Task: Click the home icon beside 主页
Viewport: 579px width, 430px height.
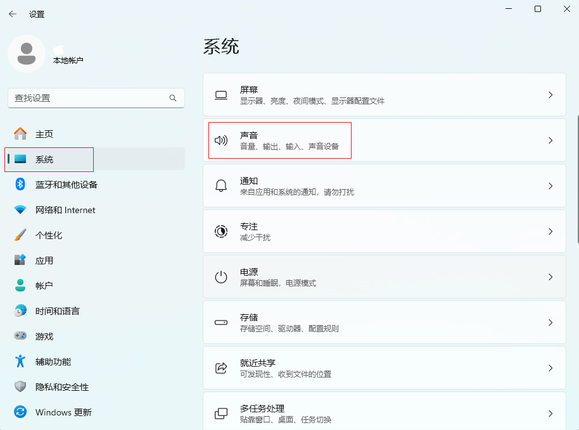Action: (20, 133)
